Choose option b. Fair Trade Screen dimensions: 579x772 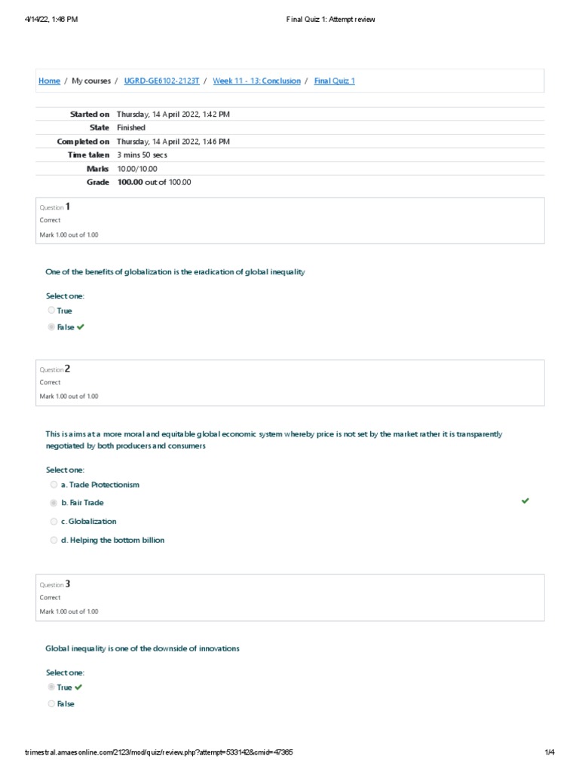(x=54, y=503)
